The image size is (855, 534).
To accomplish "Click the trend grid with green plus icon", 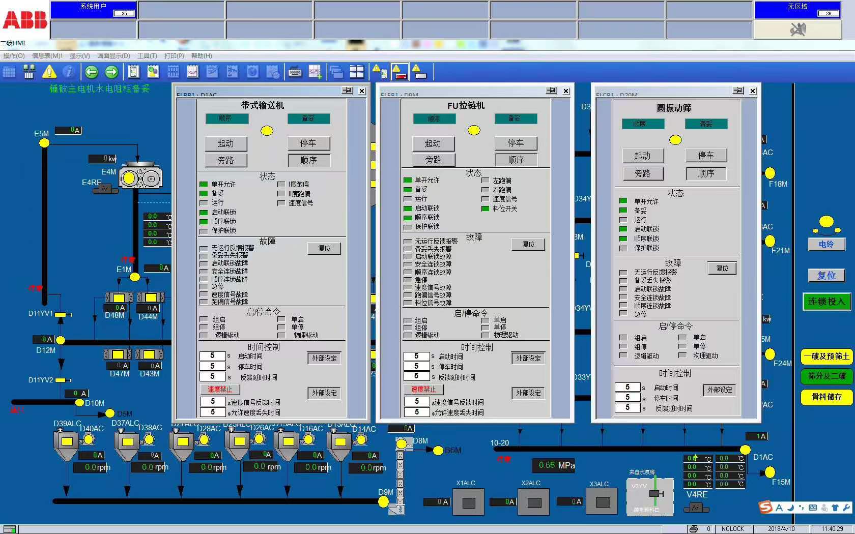I will (315, 72).
